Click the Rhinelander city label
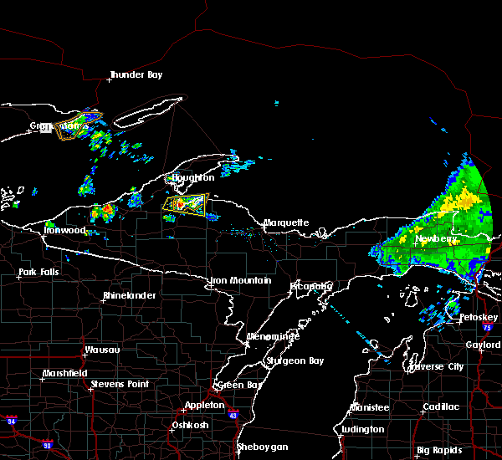The image size is (502, 460). [130, 295]
